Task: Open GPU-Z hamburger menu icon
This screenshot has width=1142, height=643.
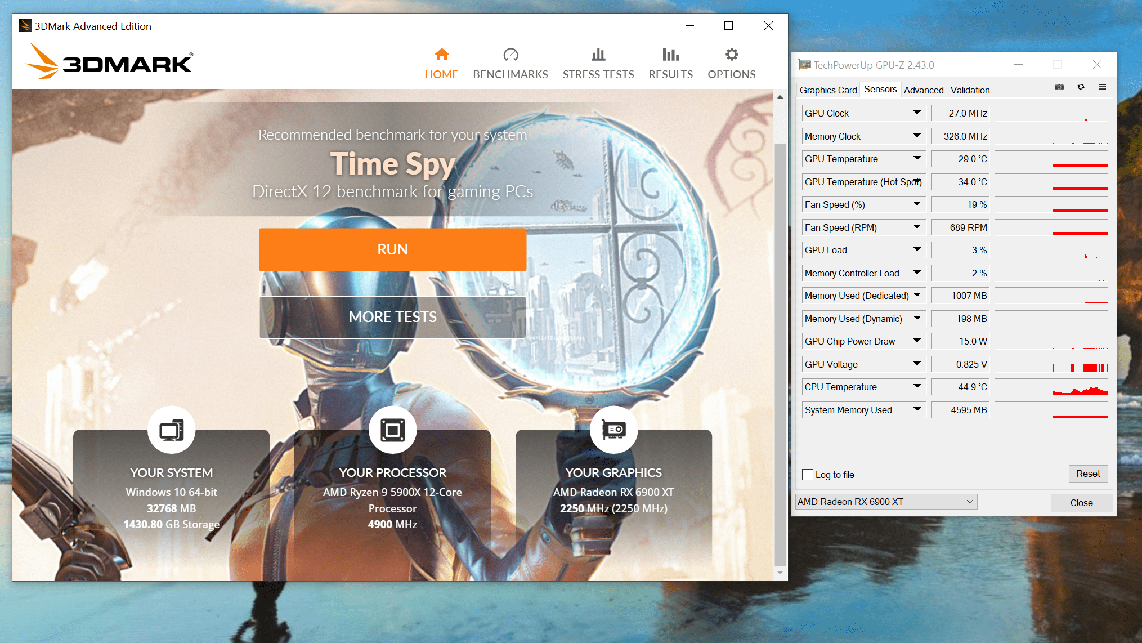Action: (x=1102, y=87)
